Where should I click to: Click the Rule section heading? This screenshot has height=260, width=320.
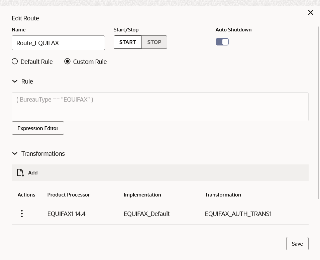(27, 81)
